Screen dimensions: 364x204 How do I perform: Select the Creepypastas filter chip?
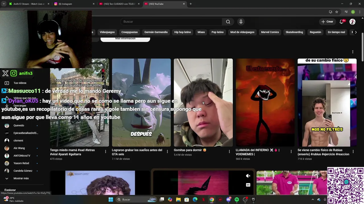[129, 32]
